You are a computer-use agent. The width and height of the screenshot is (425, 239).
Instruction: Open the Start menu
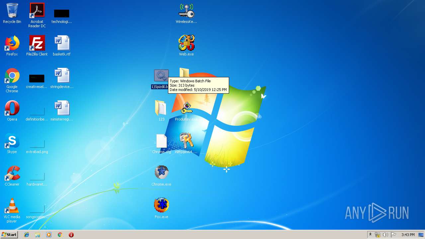pos(9,235)
